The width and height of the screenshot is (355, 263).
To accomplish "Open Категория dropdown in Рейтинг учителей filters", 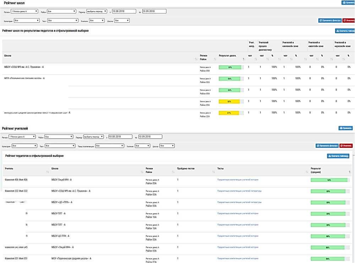I will point(24,146).
